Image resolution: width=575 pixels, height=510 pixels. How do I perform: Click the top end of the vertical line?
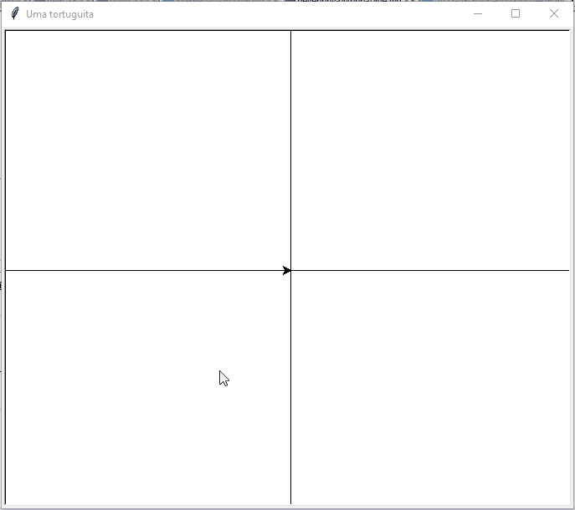290,32
